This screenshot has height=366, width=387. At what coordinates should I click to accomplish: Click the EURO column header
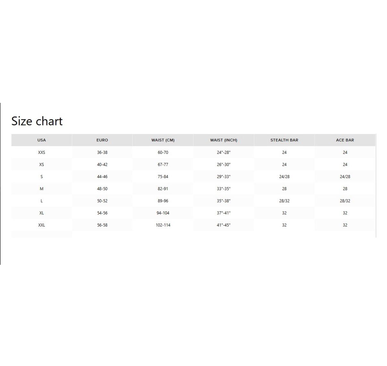tap(102, 140)
